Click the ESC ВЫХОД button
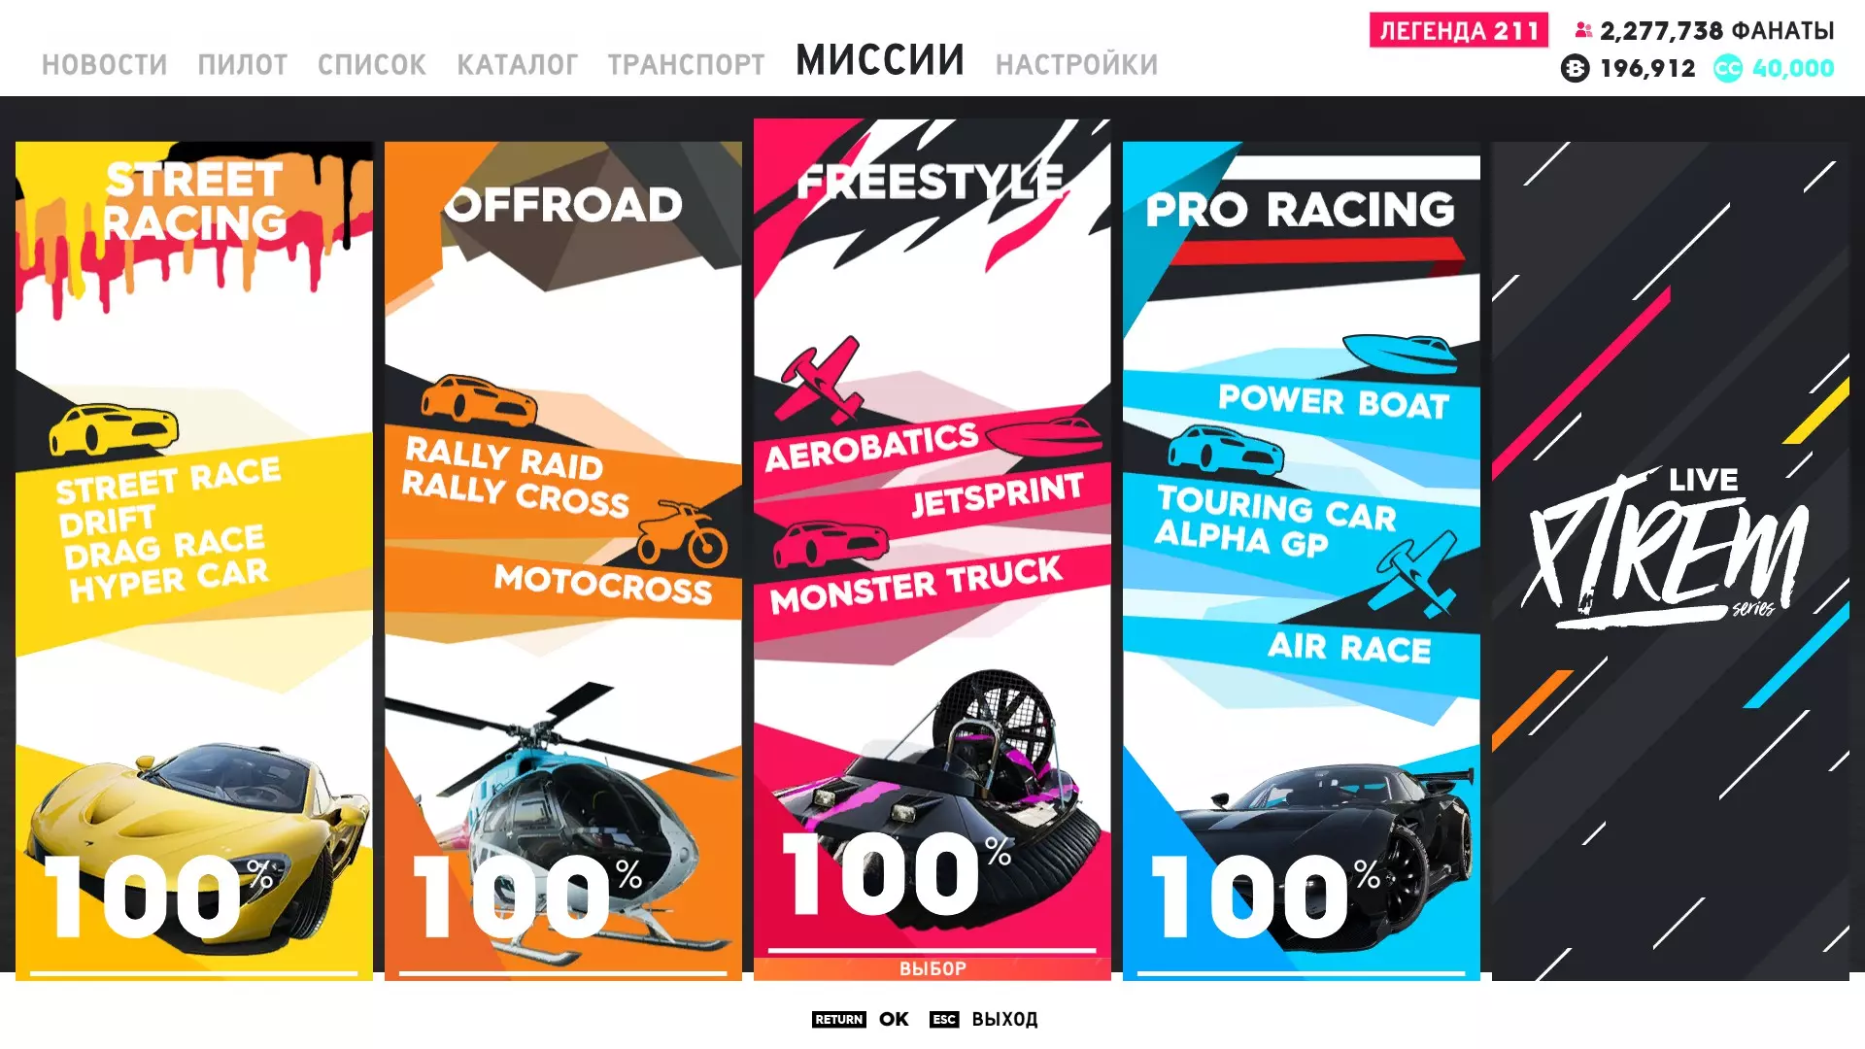 983,1019
